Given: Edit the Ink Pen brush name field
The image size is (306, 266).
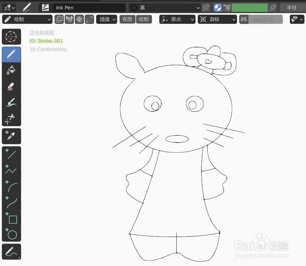Looking at the screenshot, I should [89, 8].
